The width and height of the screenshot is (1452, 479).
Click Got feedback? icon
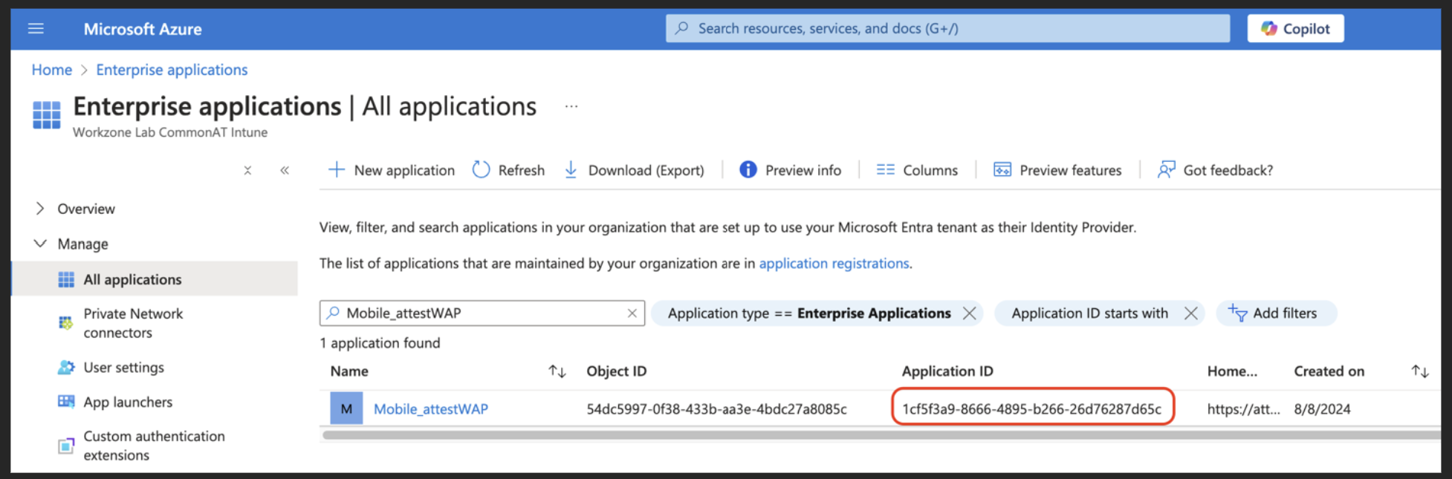point(1166,170)
